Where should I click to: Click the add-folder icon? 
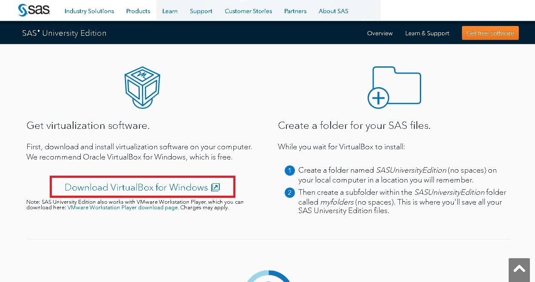tap(394, 87)
